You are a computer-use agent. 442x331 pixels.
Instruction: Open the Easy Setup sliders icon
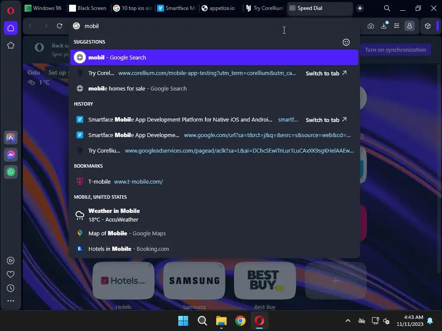[397, 26]
